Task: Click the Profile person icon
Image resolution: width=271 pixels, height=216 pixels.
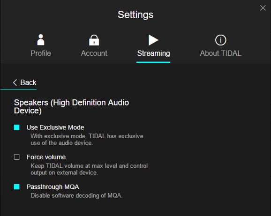Action: point(41,40)
